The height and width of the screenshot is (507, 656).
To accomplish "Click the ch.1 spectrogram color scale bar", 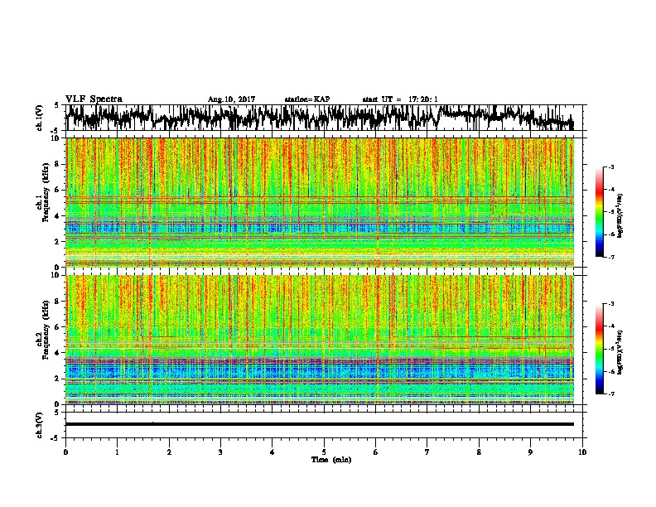I will pos(599,212).
